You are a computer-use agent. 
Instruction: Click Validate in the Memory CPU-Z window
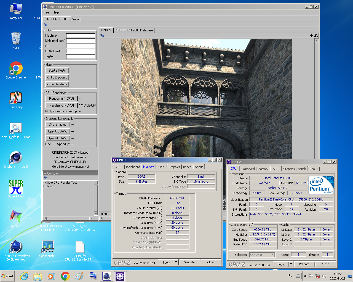(189, 262)
